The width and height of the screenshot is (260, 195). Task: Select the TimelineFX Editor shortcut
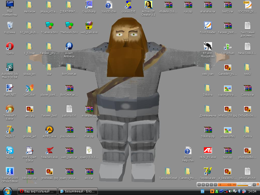10,109
